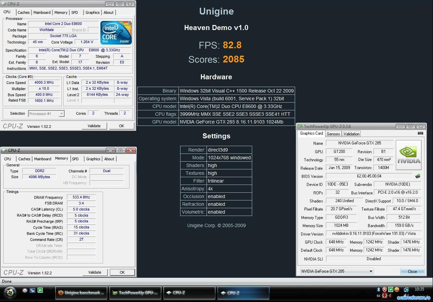Click OK in the top CPU-Z window
Viewport: 433px width, 302px height.
(122, 126)
